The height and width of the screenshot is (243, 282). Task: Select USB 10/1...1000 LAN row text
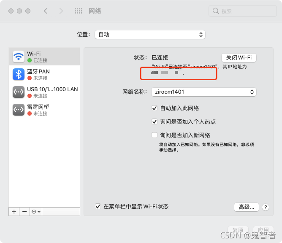tap(52, 89)
